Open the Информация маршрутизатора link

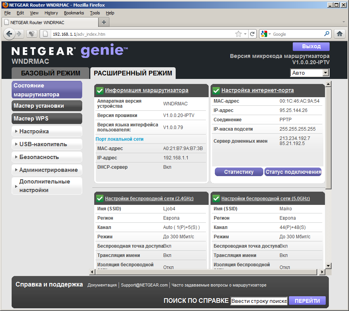147,90
